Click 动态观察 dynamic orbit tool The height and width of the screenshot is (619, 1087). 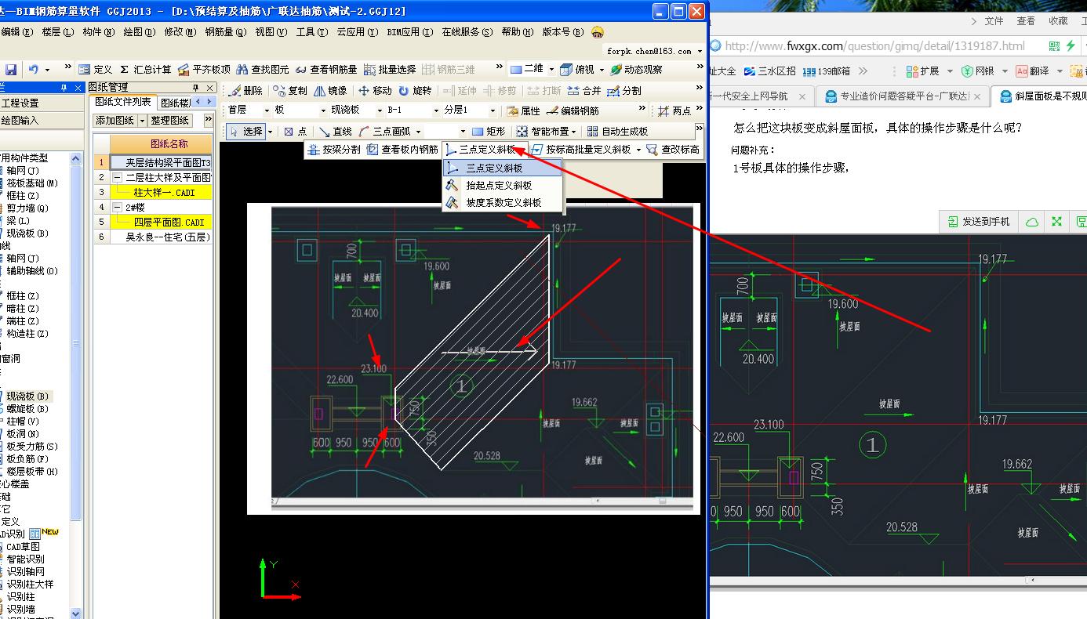coord(636,70)
